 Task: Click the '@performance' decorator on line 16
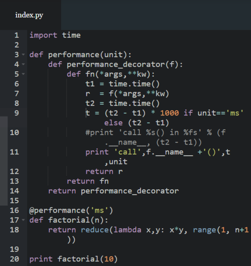tap(57, 210)
